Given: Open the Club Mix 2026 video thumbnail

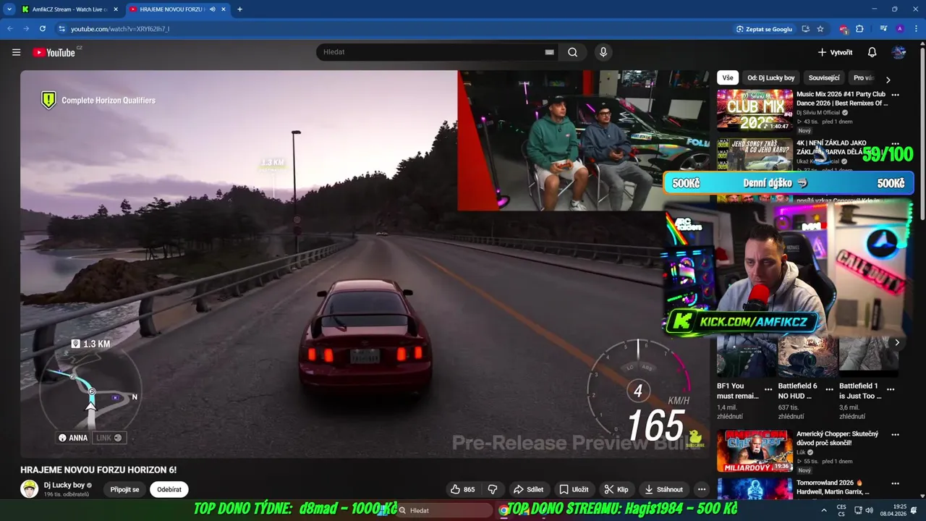Looking at the screenshot, I should click(x=755, y=110).
